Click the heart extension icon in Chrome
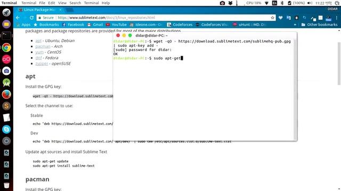 (281, 18)
